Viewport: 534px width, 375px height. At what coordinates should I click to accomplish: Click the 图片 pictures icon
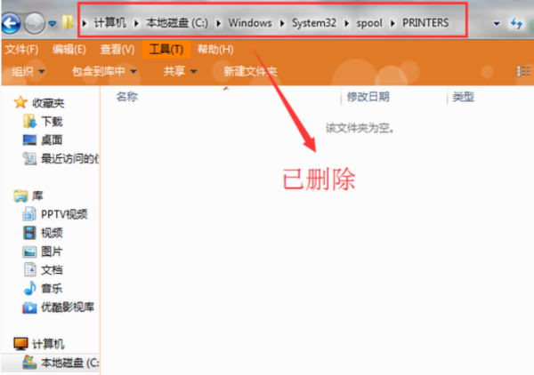tap(29, 251)
